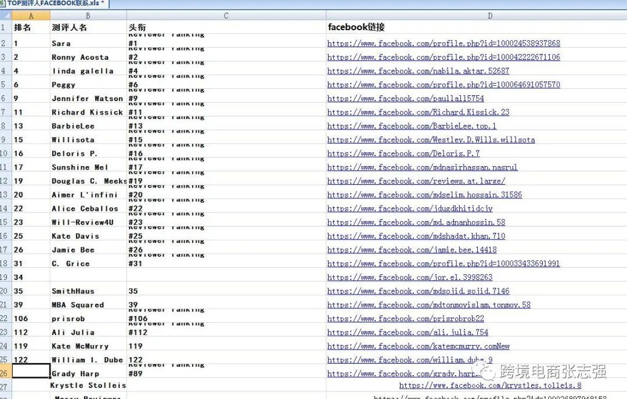The width and height of the screenshot is (627, 399).
Task: Open the Richard.Kissick.23 Facebook link
Action: [418, 112]
